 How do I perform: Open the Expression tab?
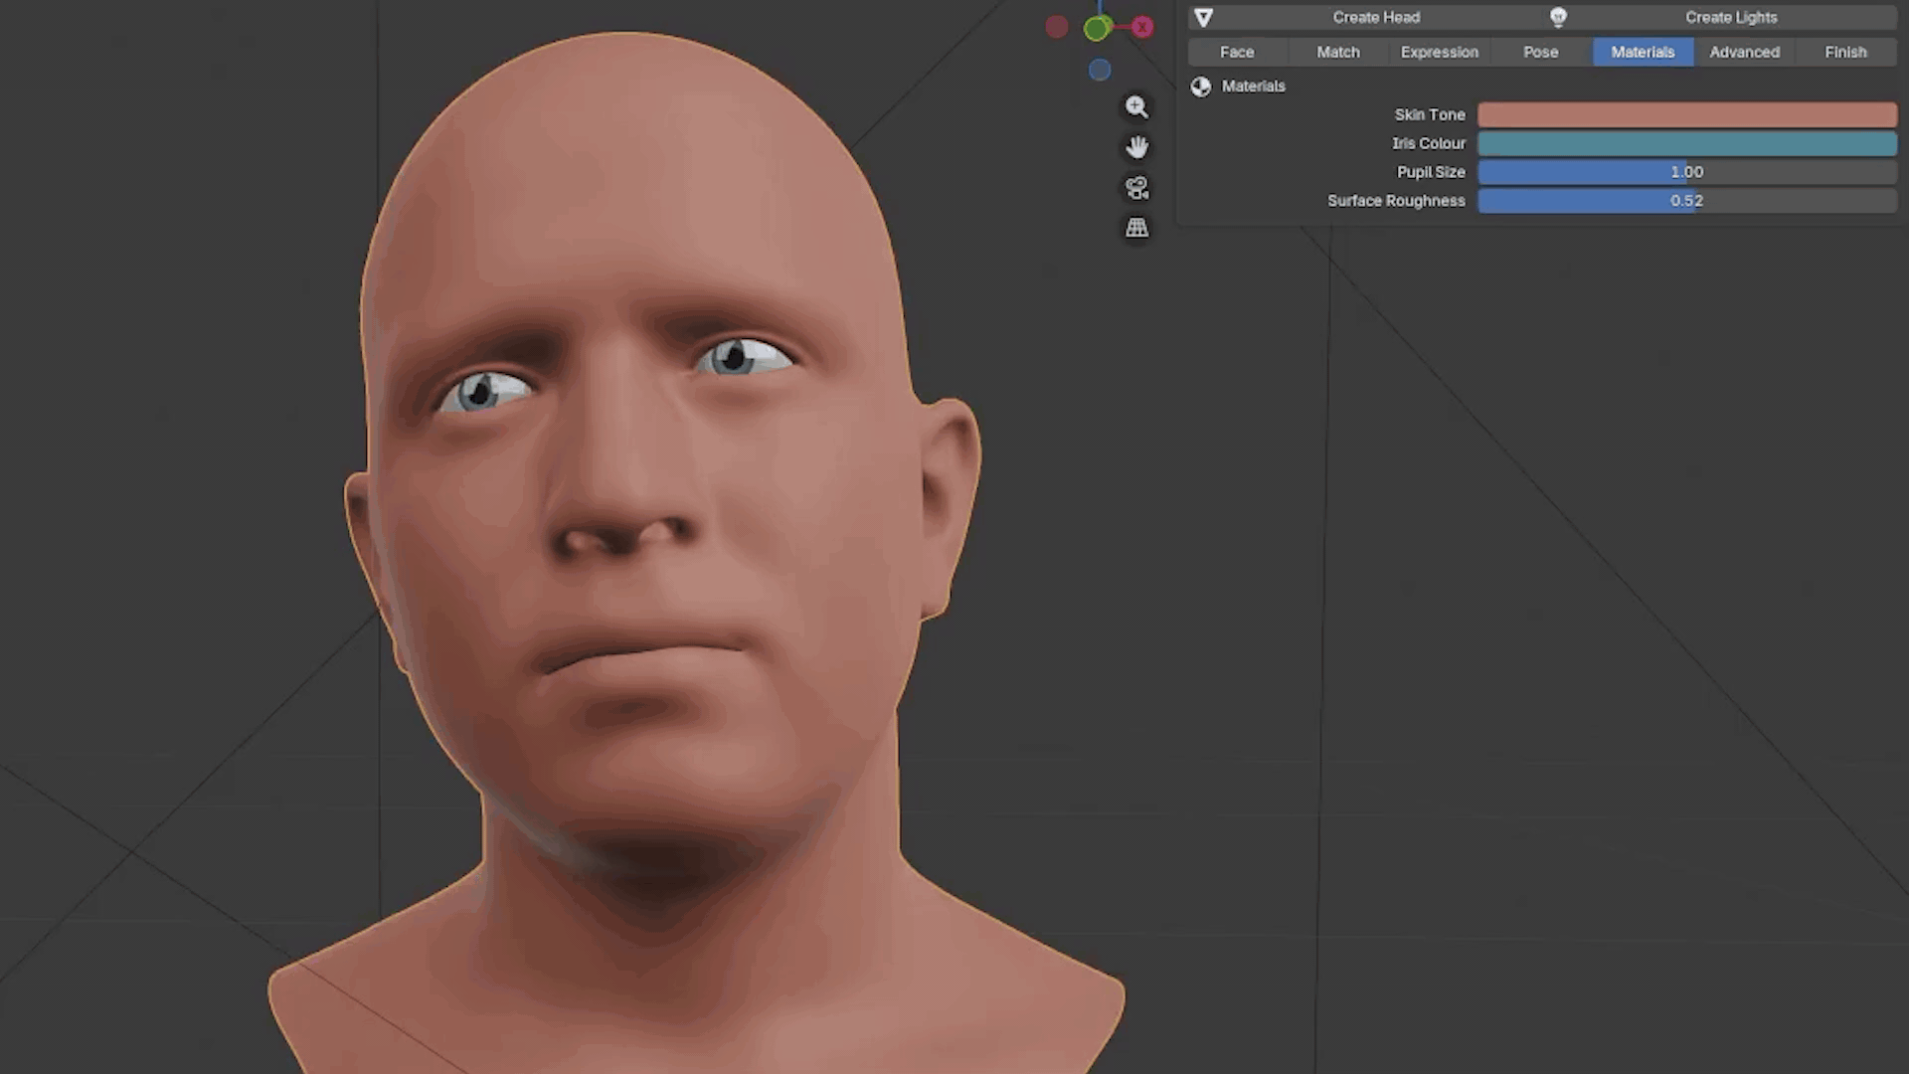1440,52
